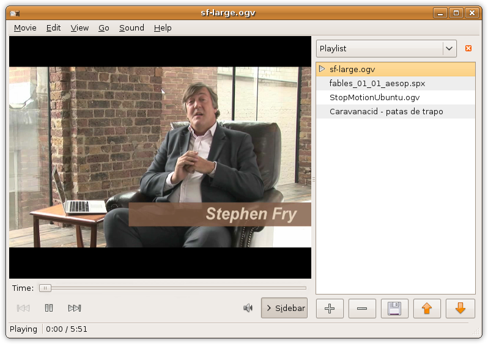Open the volume speaker control
This screenshot has width=488, height=344.
coord(248,308)
